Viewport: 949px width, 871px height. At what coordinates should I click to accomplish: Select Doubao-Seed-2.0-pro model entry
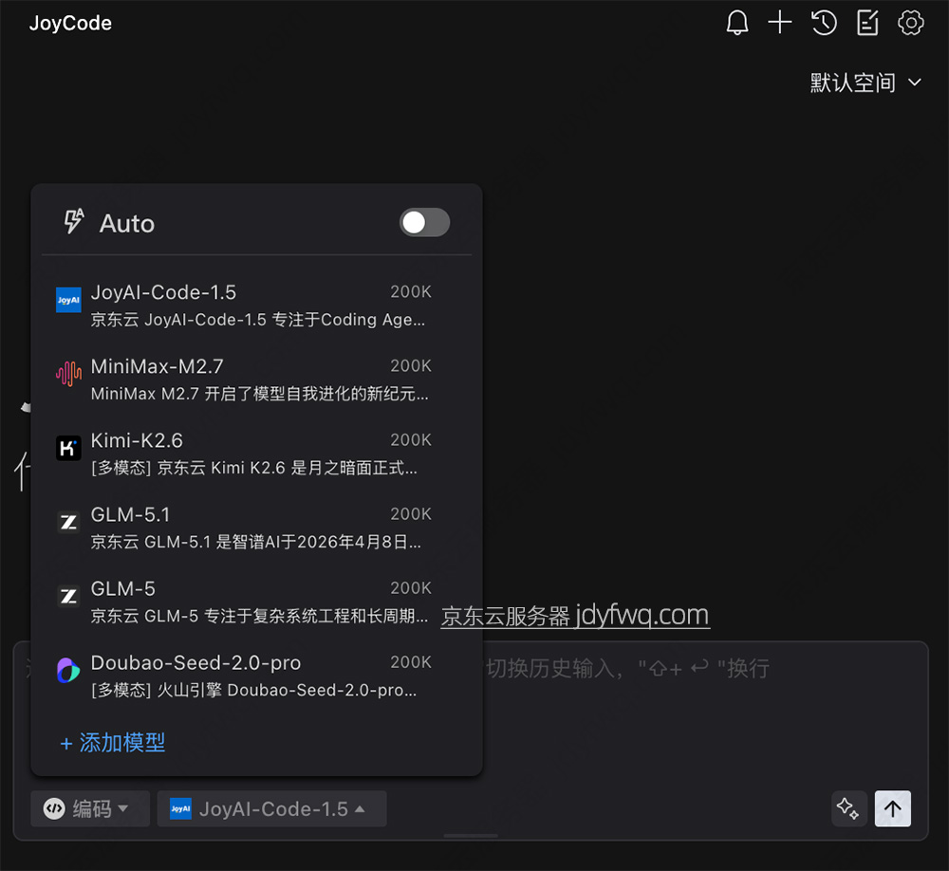click(256, 676)
